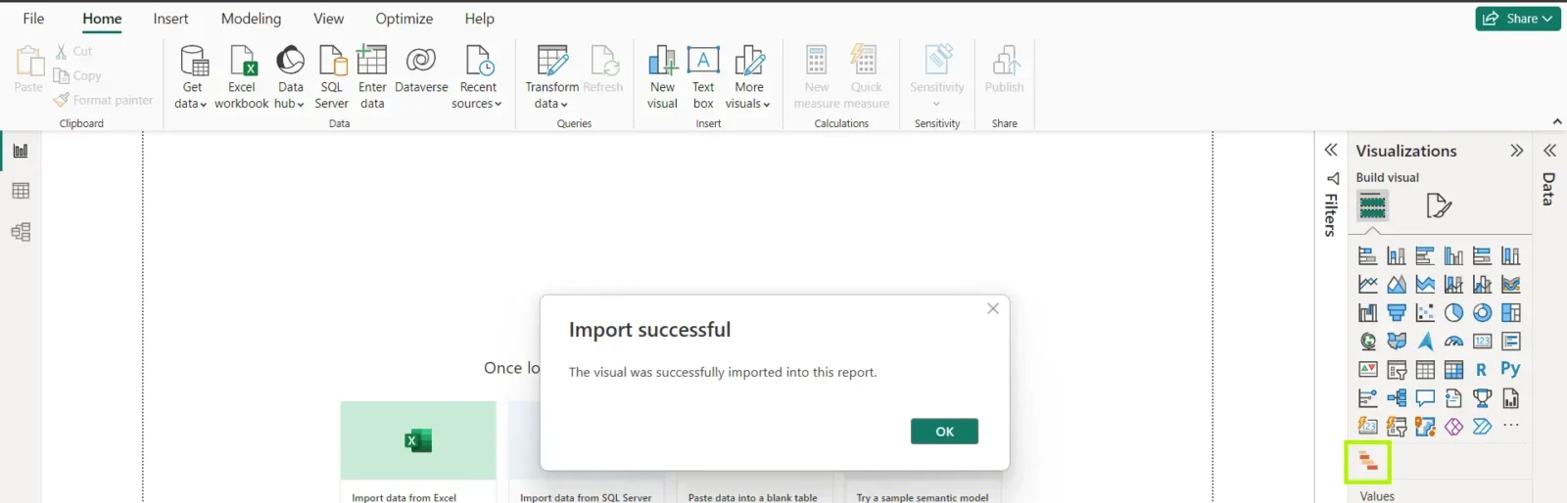Select the Filled map visual
This screenshot has height=503, width=1567.
coord(1397,342)
